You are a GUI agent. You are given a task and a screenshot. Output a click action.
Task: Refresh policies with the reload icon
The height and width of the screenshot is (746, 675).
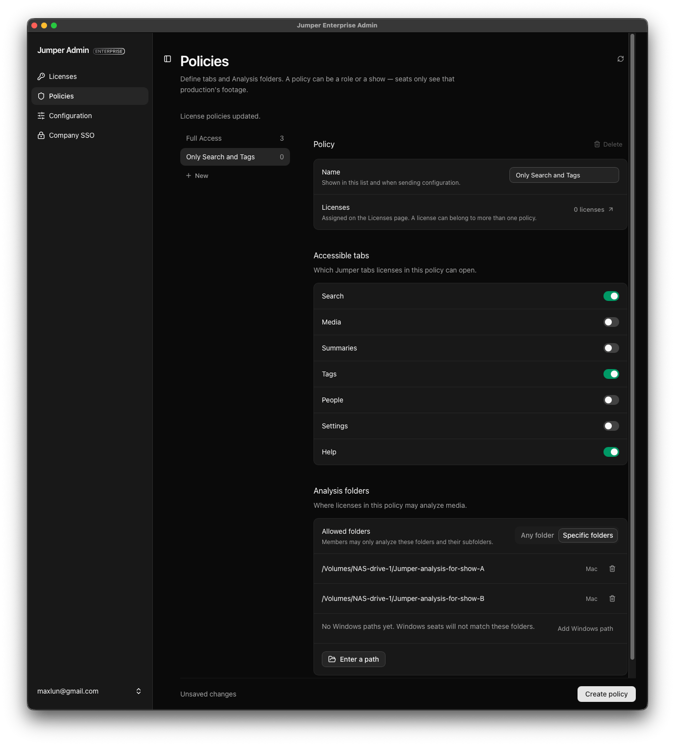[x=621, y=59]
